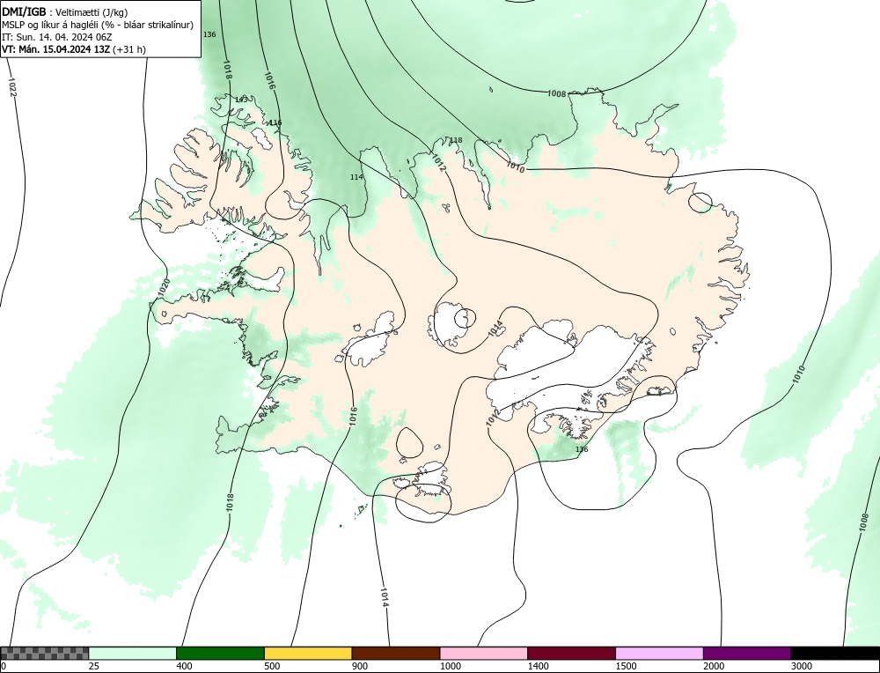Image resolution: width=880 pixels, height=673 pixels.
Task: Select the yellow 500–900 legend swatch
Action: point(308,653)
